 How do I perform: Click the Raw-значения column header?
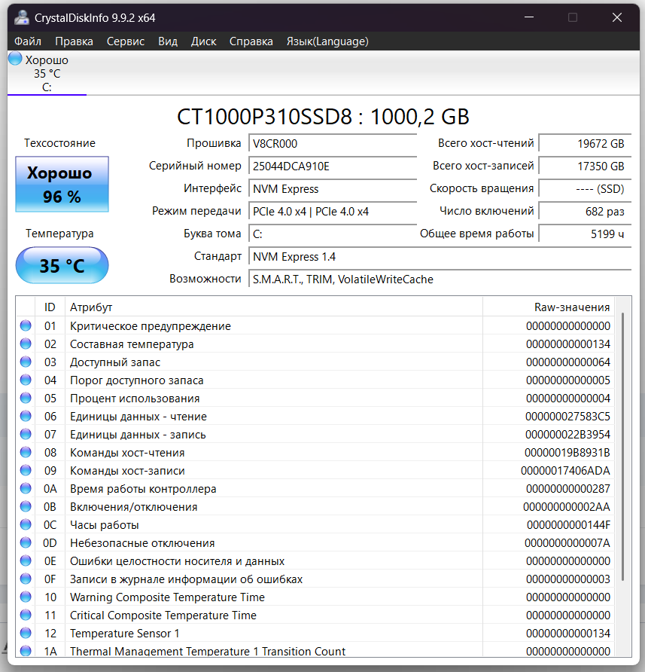(x=549, y=307)
